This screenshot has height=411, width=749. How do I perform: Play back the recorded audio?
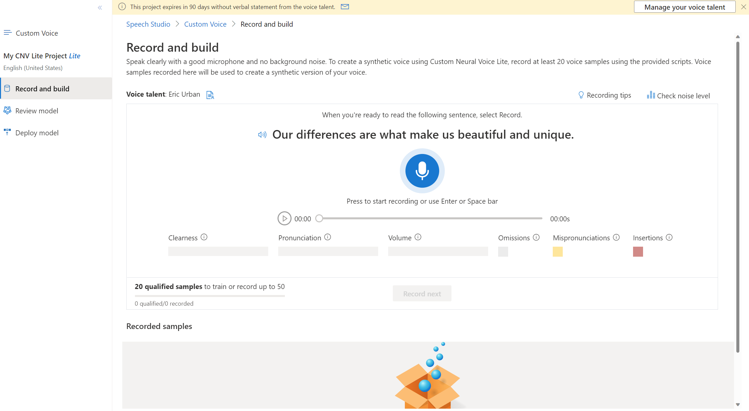284,218
